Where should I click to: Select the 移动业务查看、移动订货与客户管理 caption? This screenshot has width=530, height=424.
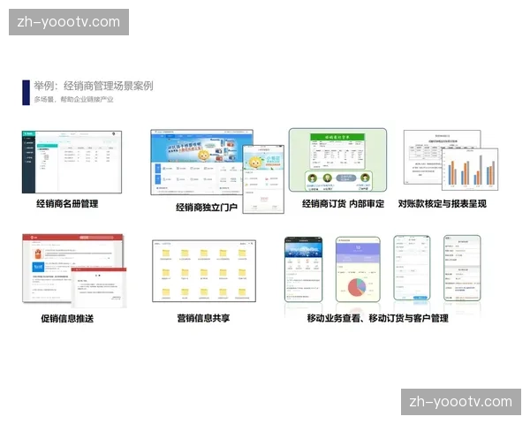pos(377,319)
